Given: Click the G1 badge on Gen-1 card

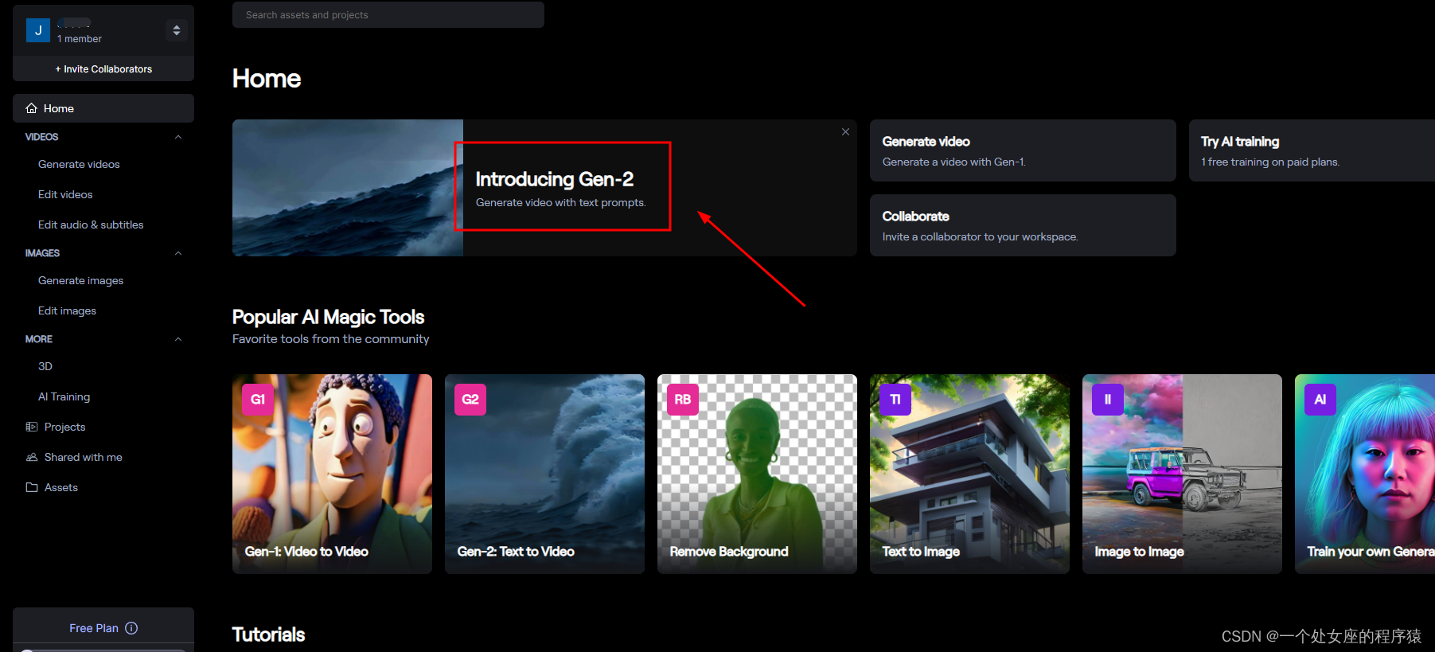Looking at the screenshot, I should [258, 400].
